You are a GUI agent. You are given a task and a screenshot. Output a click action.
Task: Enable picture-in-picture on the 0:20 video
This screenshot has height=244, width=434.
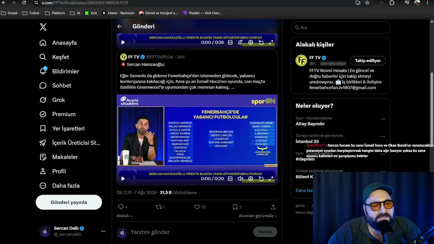(x=261, y=179)
